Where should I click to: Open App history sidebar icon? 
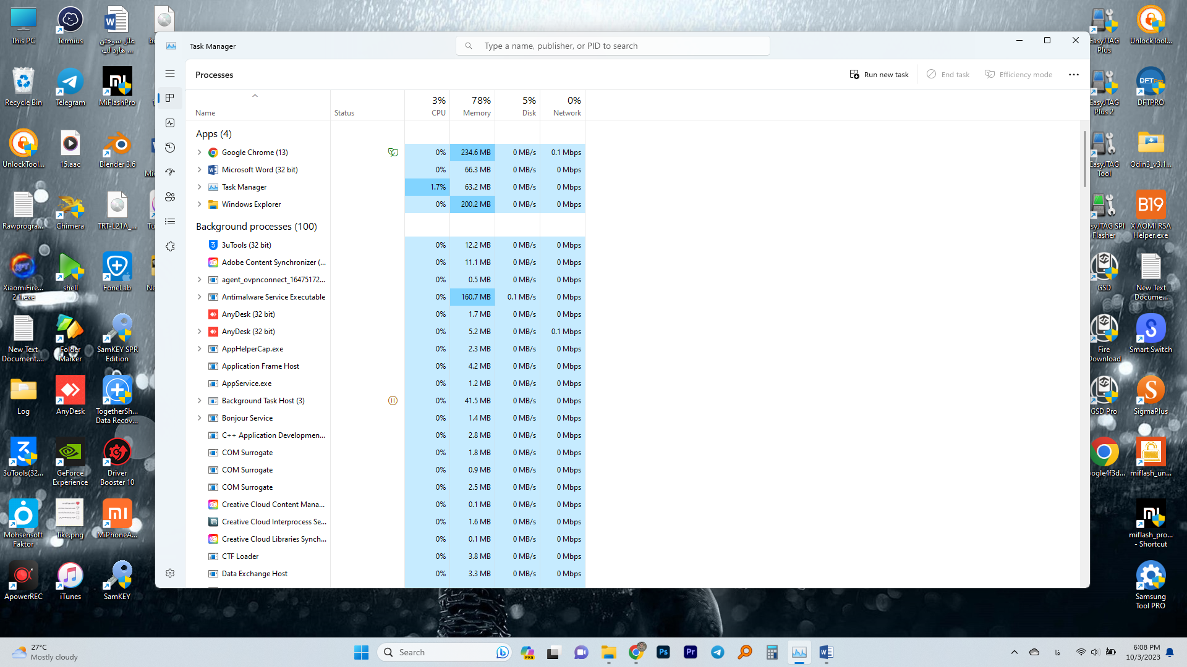(x=170, y=148)
